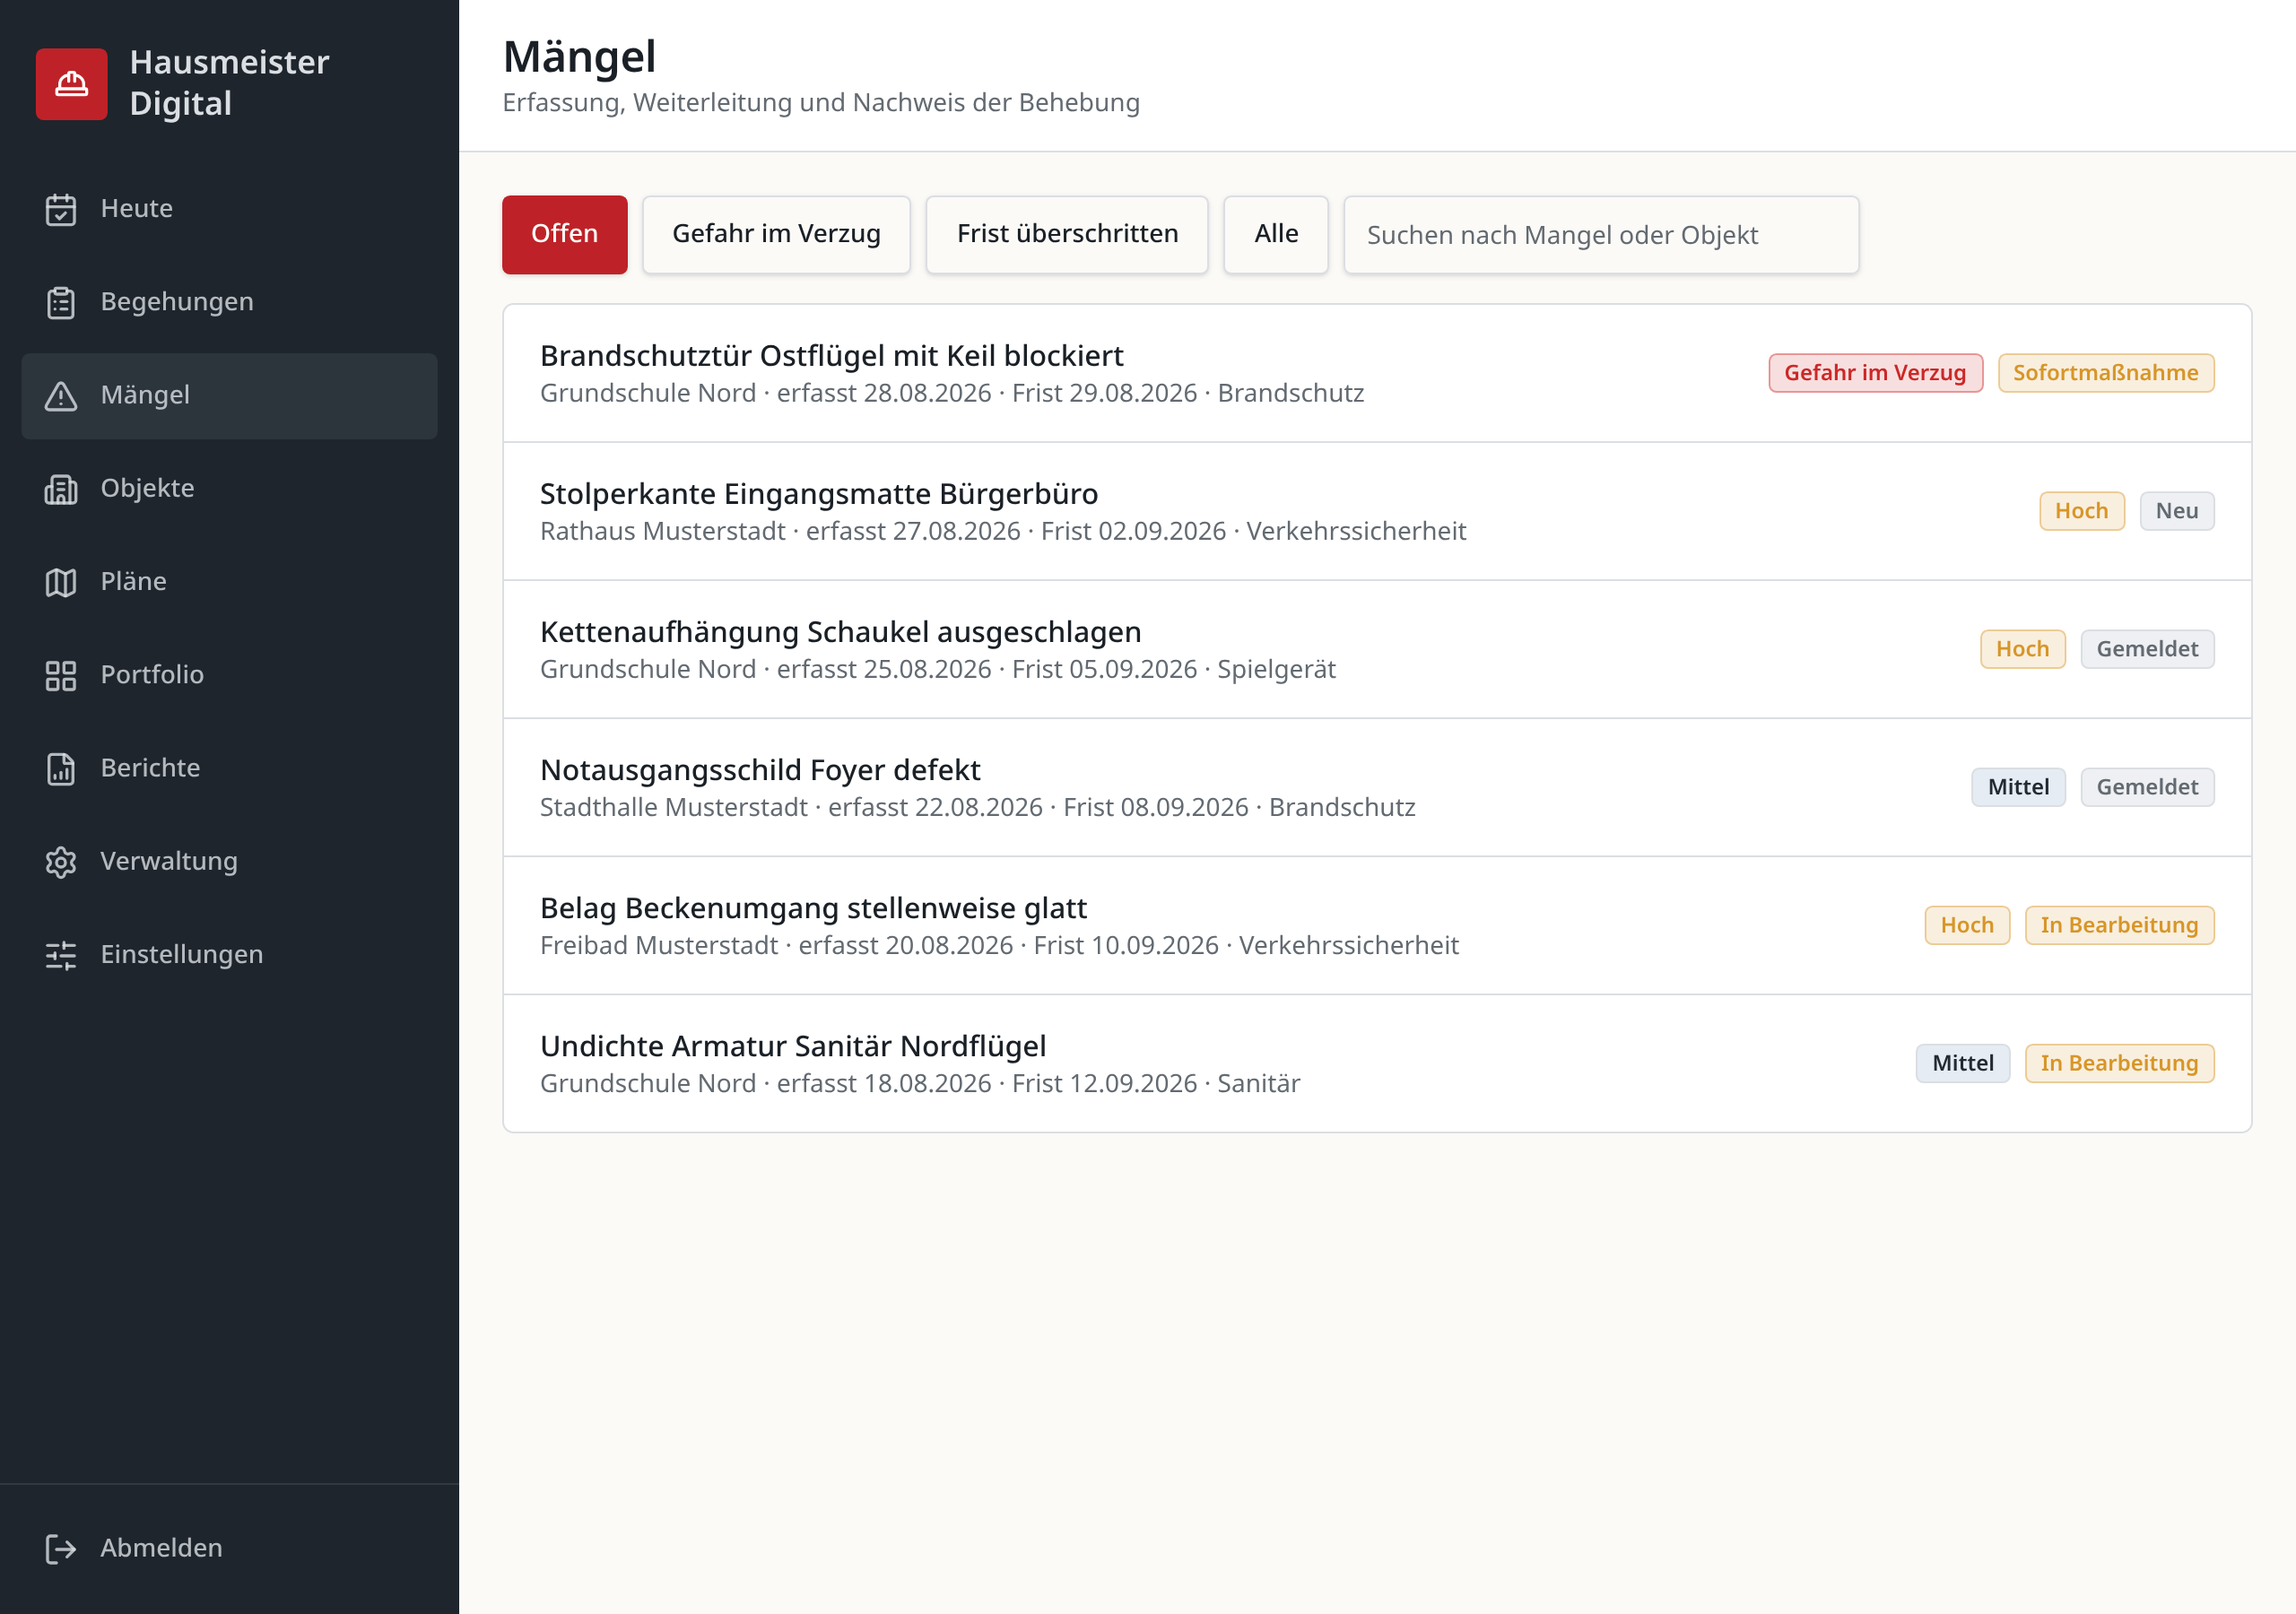2296x1614 pixels.
Task: Click the Sofortmaßnahme badge
Action: pos(2105,373)
